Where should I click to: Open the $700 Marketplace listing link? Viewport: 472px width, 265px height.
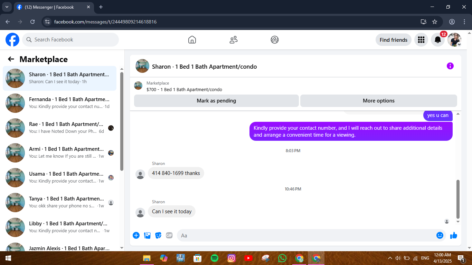pyautogui.click(x=184, y=89)
